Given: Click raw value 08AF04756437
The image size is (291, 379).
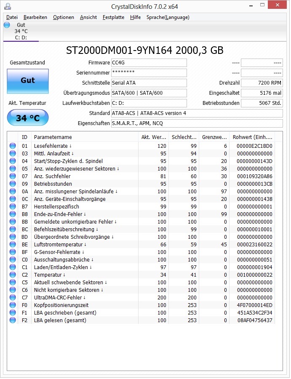Looking at the screenshot, I should 255,320.
